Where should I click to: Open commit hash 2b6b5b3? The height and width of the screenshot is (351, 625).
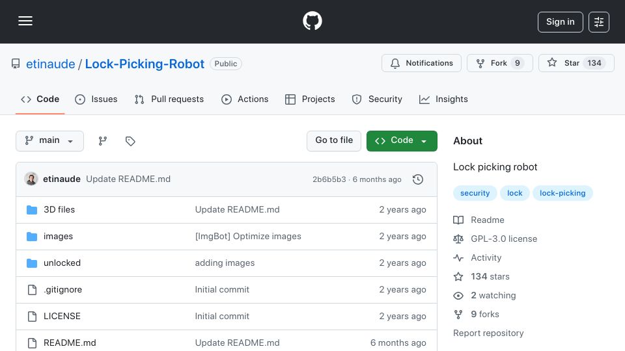pyautogui.click(x=329, y=179)
